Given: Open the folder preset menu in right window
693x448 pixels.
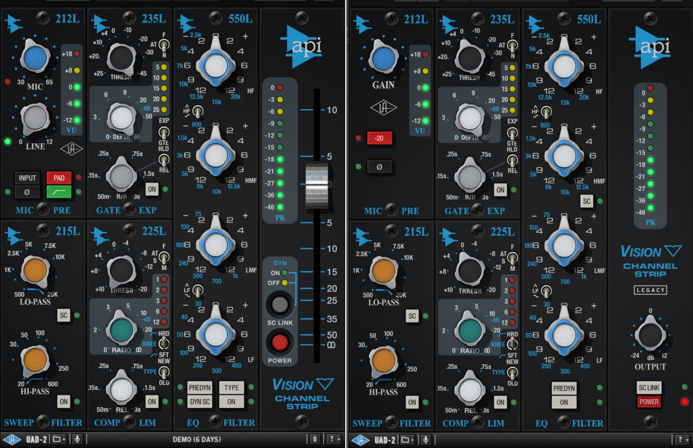Looking at the screenshot, I should [407, 439].
